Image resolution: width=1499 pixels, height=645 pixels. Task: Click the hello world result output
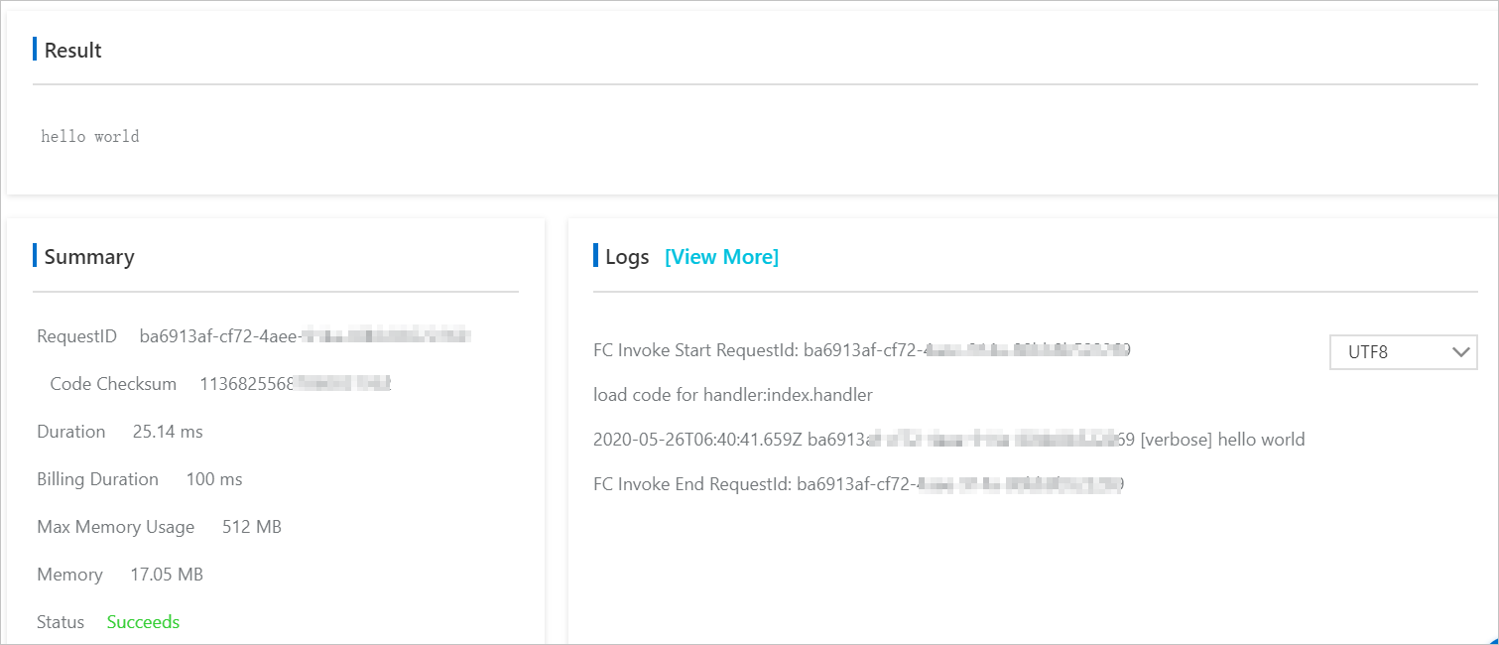tap(90, 137)
